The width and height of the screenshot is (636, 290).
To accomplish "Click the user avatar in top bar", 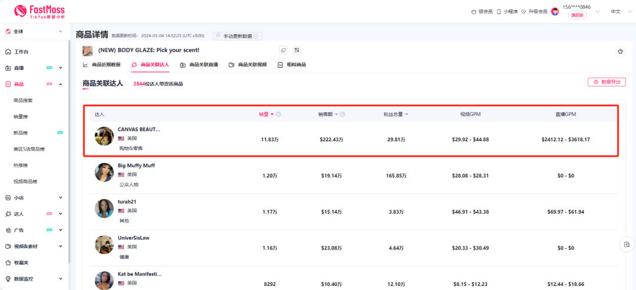I will [555, 11].
